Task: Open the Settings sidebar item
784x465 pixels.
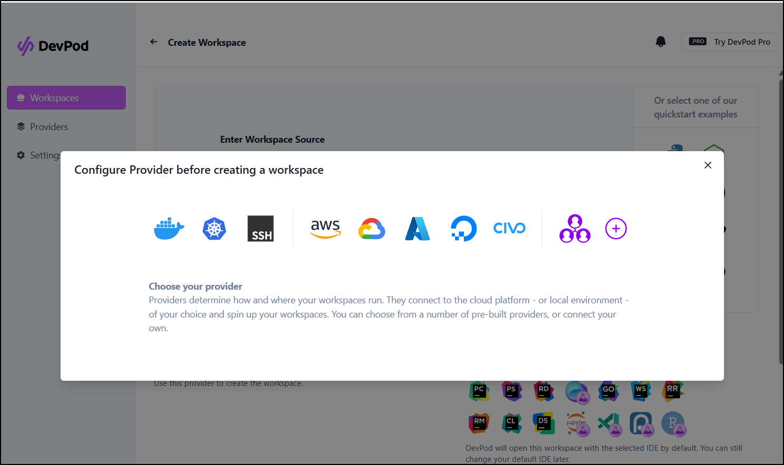Action: (38, 155)
